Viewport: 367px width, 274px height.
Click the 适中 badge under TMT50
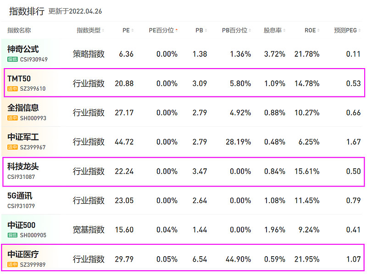tap(12, 89)
